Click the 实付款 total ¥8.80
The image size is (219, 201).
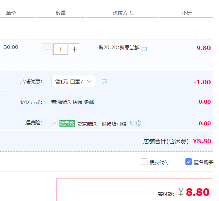[197, 192]
